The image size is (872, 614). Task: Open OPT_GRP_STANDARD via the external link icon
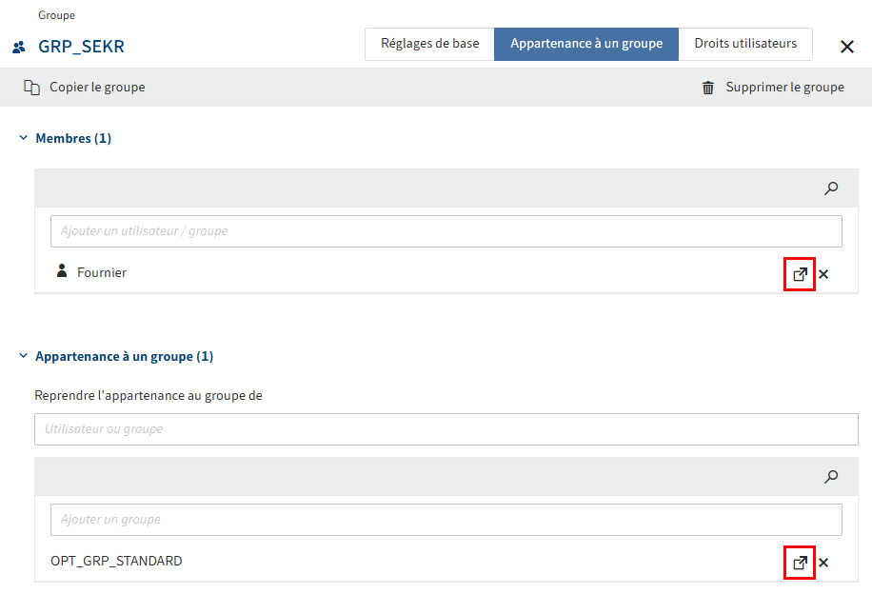[800, 563]
